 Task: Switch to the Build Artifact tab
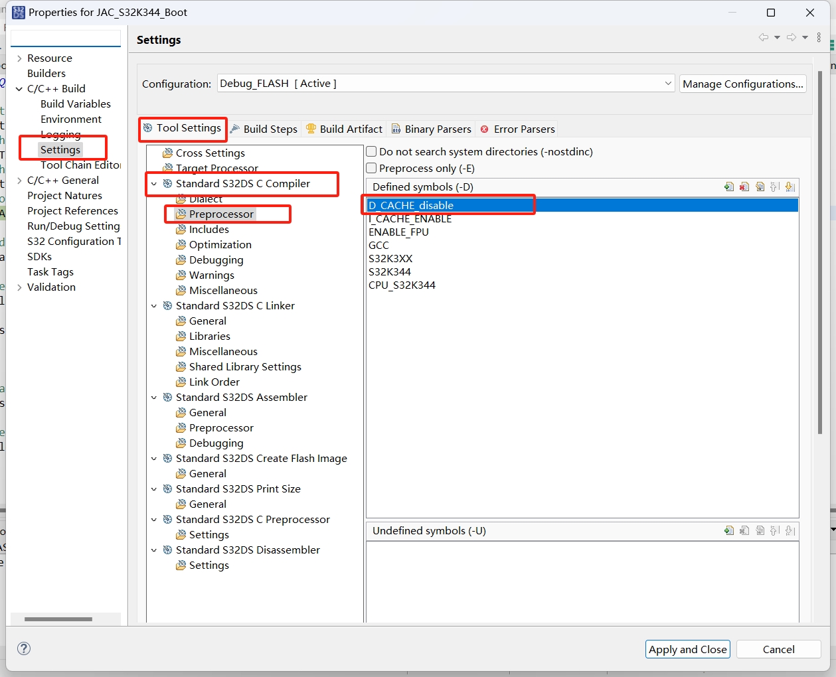(344, 129)
